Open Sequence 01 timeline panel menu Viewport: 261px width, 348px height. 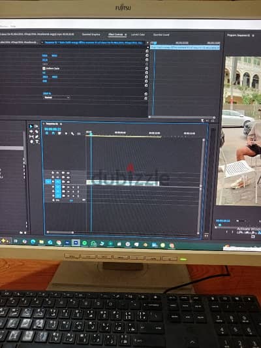(61, 124)
